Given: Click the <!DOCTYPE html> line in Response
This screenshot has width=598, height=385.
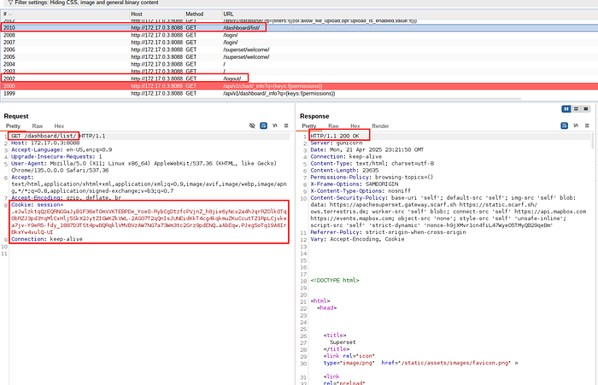Looking at the screenshot, I should click(x=335, y=280).
